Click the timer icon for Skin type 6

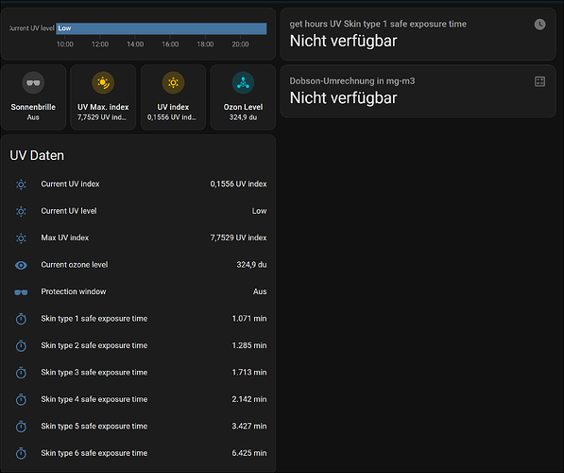click(x=21, y=453)
